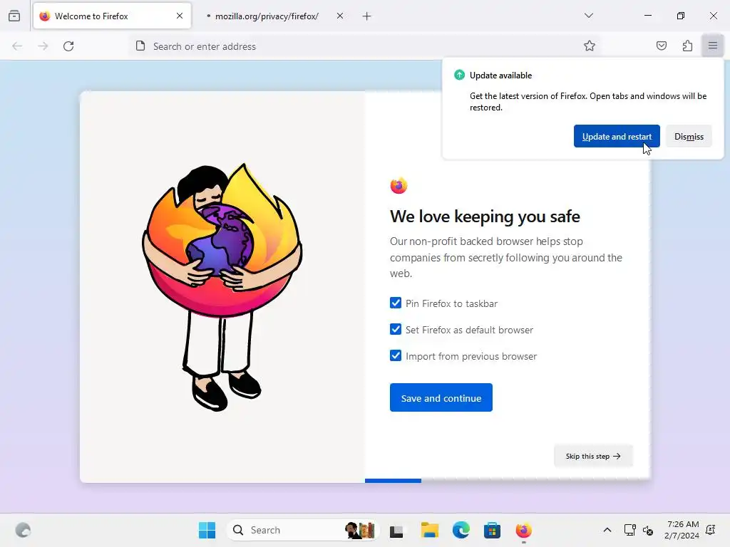Viewport: 730px width, 547px height.
Task: Bookmark this page with the star icon
Action: point(590,46)
